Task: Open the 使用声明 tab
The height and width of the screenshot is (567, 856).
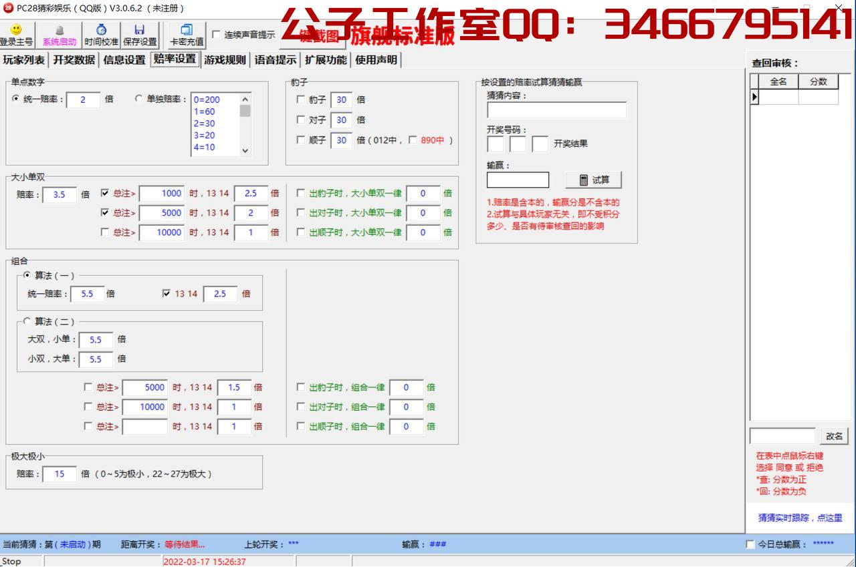Action: pos(376,60)
